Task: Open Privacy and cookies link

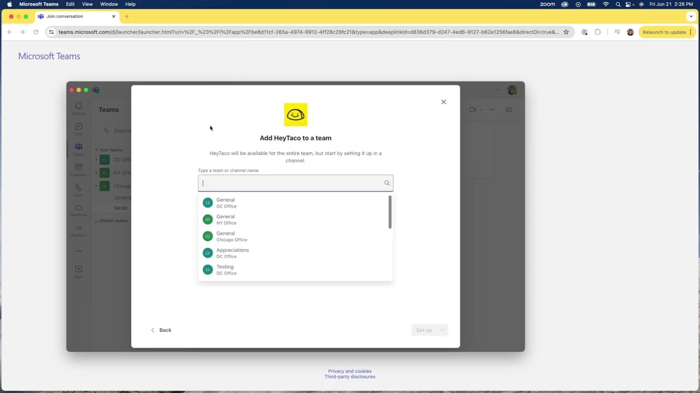Action: coord(350,371)
